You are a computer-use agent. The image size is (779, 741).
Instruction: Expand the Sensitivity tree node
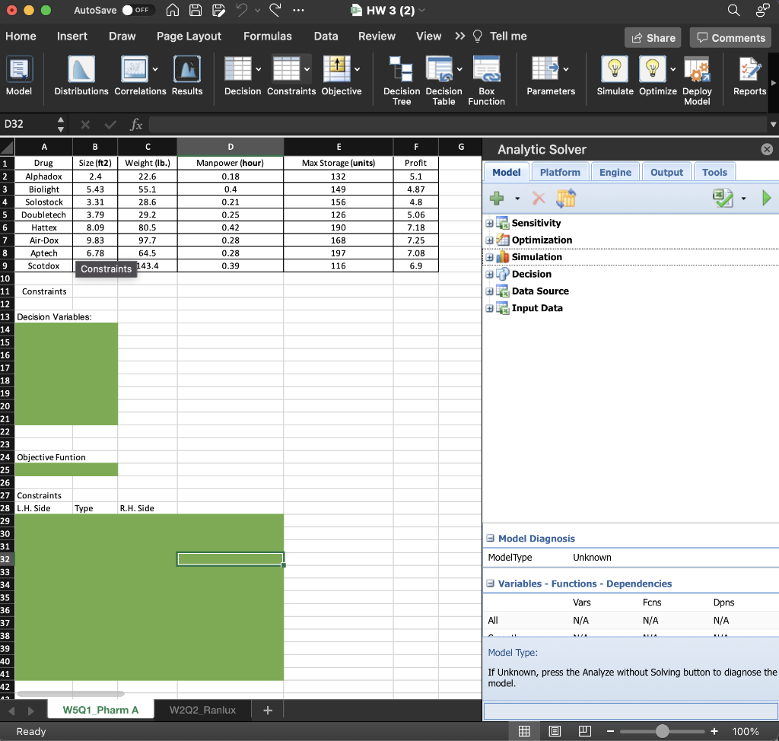490,223
